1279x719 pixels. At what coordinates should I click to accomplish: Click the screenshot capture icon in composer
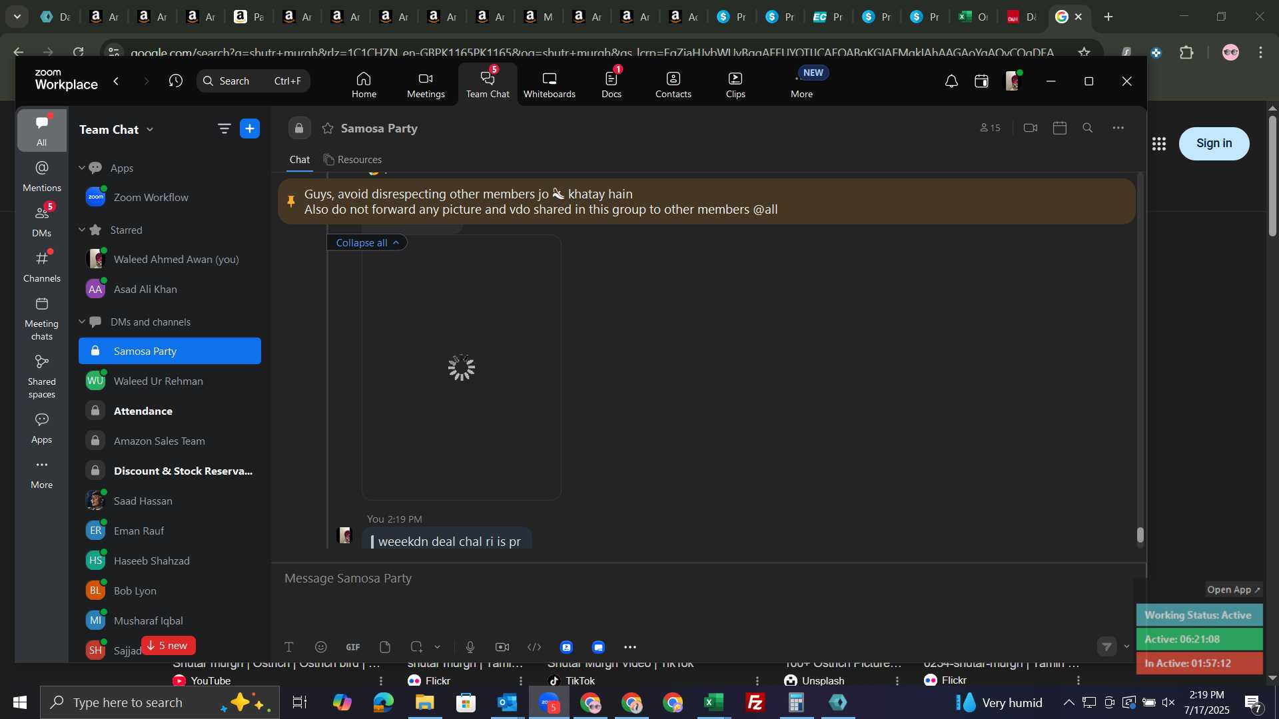click(417, 647)
